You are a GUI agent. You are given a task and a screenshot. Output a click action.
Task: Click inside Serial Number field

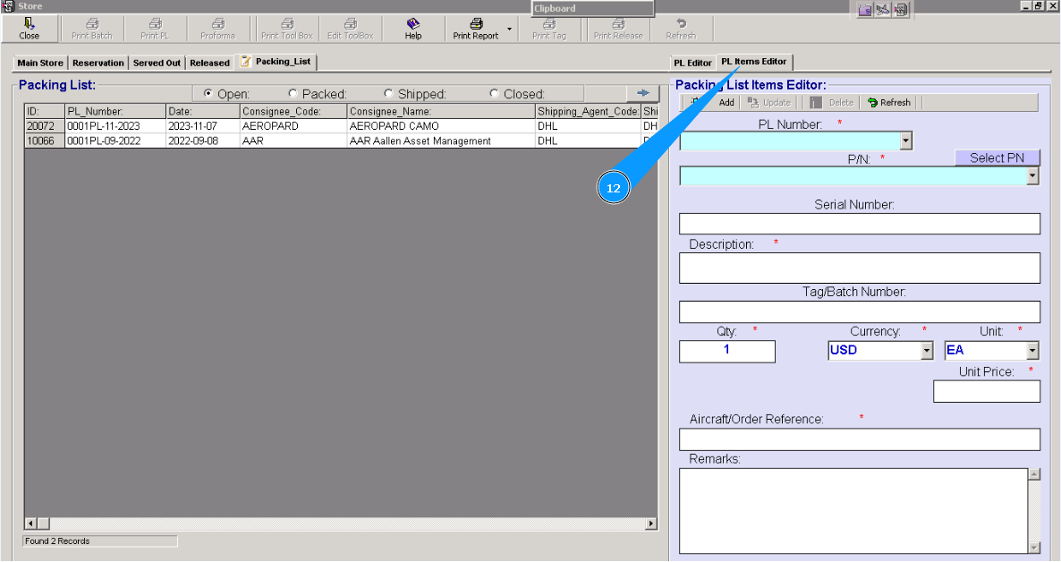click(860, 224)
